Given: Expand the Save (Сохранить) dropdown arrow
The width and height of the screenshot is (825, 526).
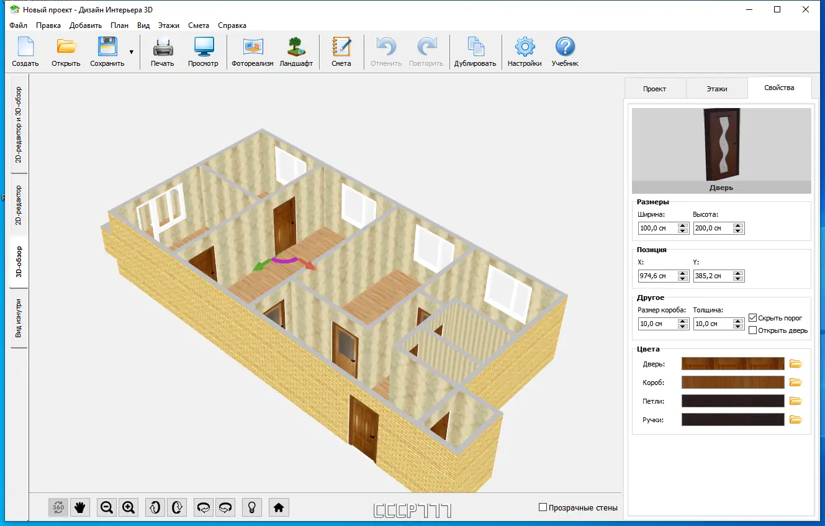Looking at the screenshot, I should 131,52.
